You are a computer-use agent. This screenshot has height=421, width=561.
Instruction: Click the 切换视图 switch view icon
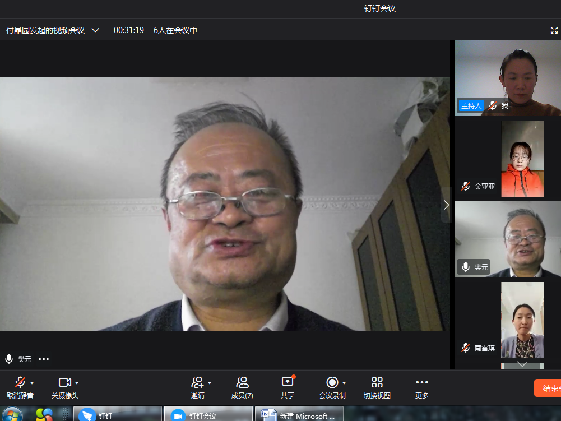coord(377,382)
